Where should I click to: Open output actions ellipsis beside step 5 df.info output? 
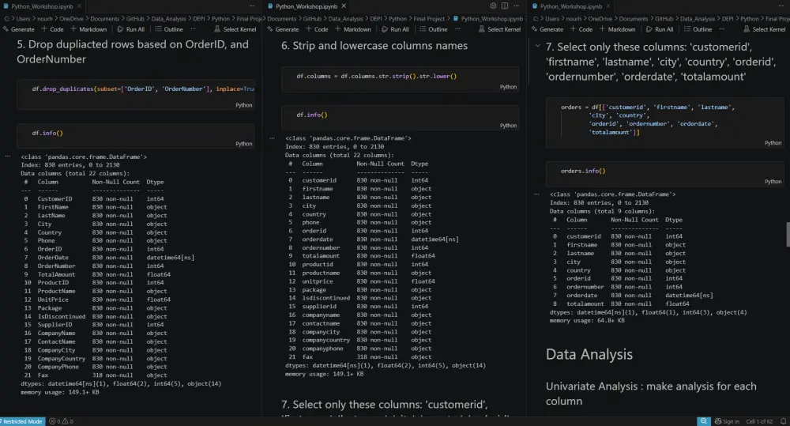click(8, 156)
